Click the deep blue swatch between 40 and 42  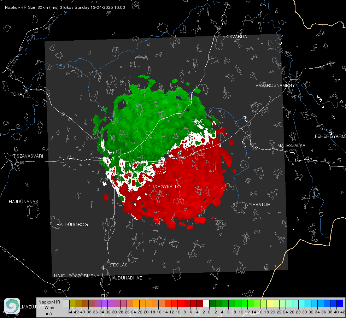[x=340, y=303]
